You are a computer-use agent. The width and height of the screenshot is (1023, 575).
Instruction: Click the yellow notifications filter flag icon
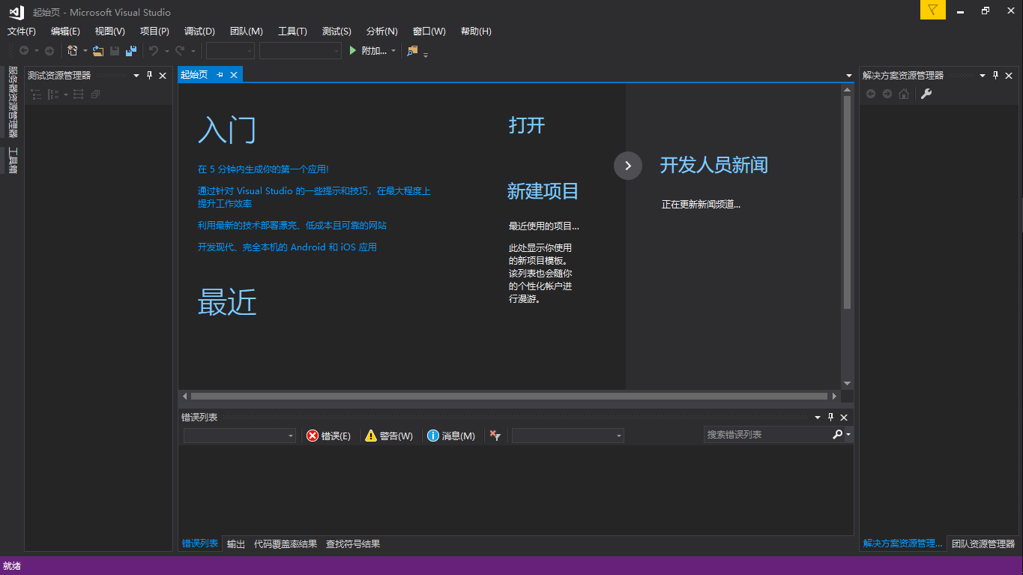click(932, 10)
